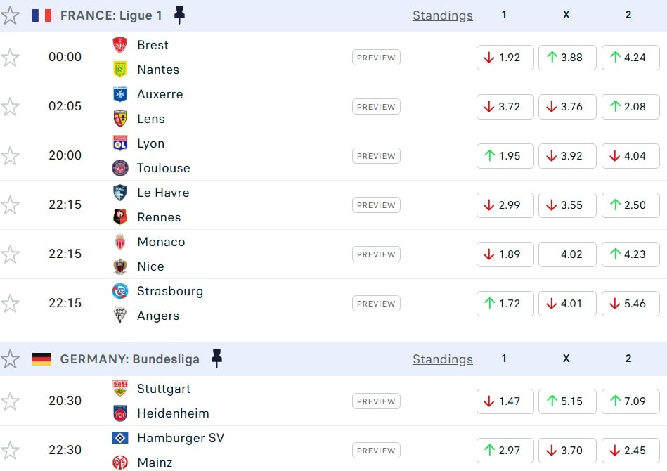Select home win odds 1.92 for Brest
This screenshot has height=471, width=667.
[x=505, y=58]
